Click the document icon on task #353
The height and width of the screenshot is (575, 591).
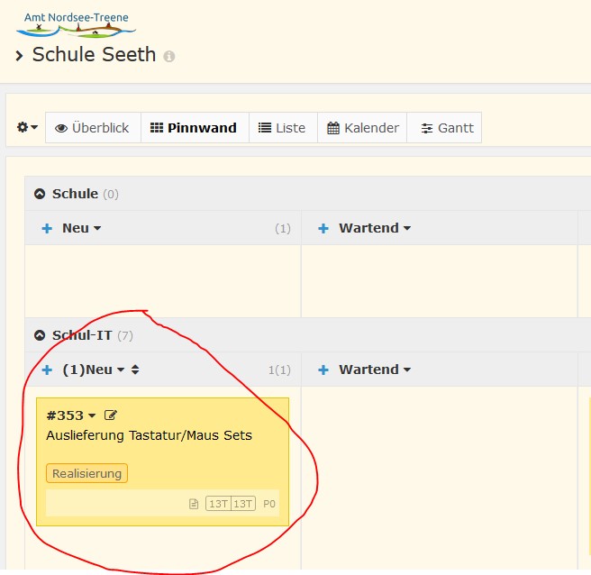pyautogui.click(x=194, y=504)
